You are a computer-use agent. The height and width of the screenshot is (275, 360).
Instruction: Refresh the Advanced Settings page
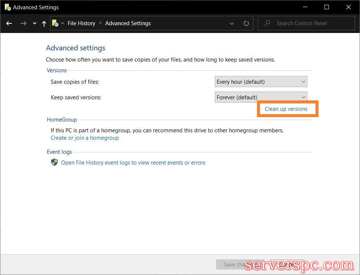pyautogui.click(x=246, y=23)
